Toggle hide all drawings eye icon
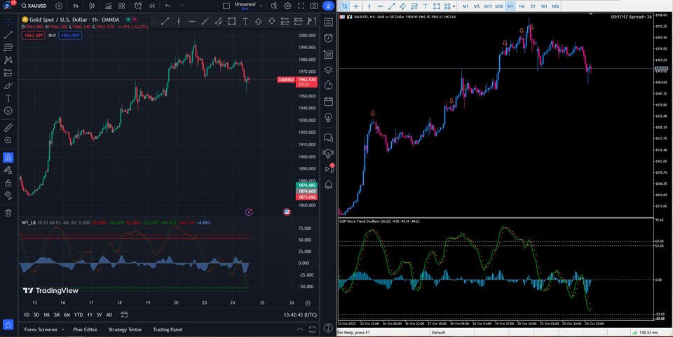The width and height of the screenshot is (673, 337). [x=8, y=195]
